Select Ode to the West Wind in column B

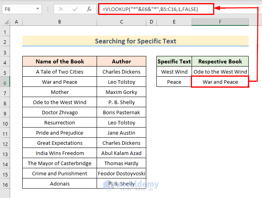coord(60,102)
